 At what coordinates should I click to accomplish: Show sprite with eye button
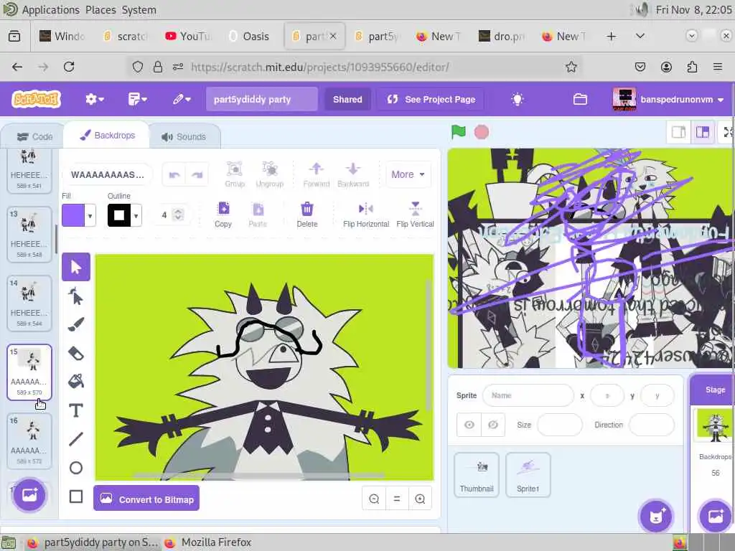point(469,425)
